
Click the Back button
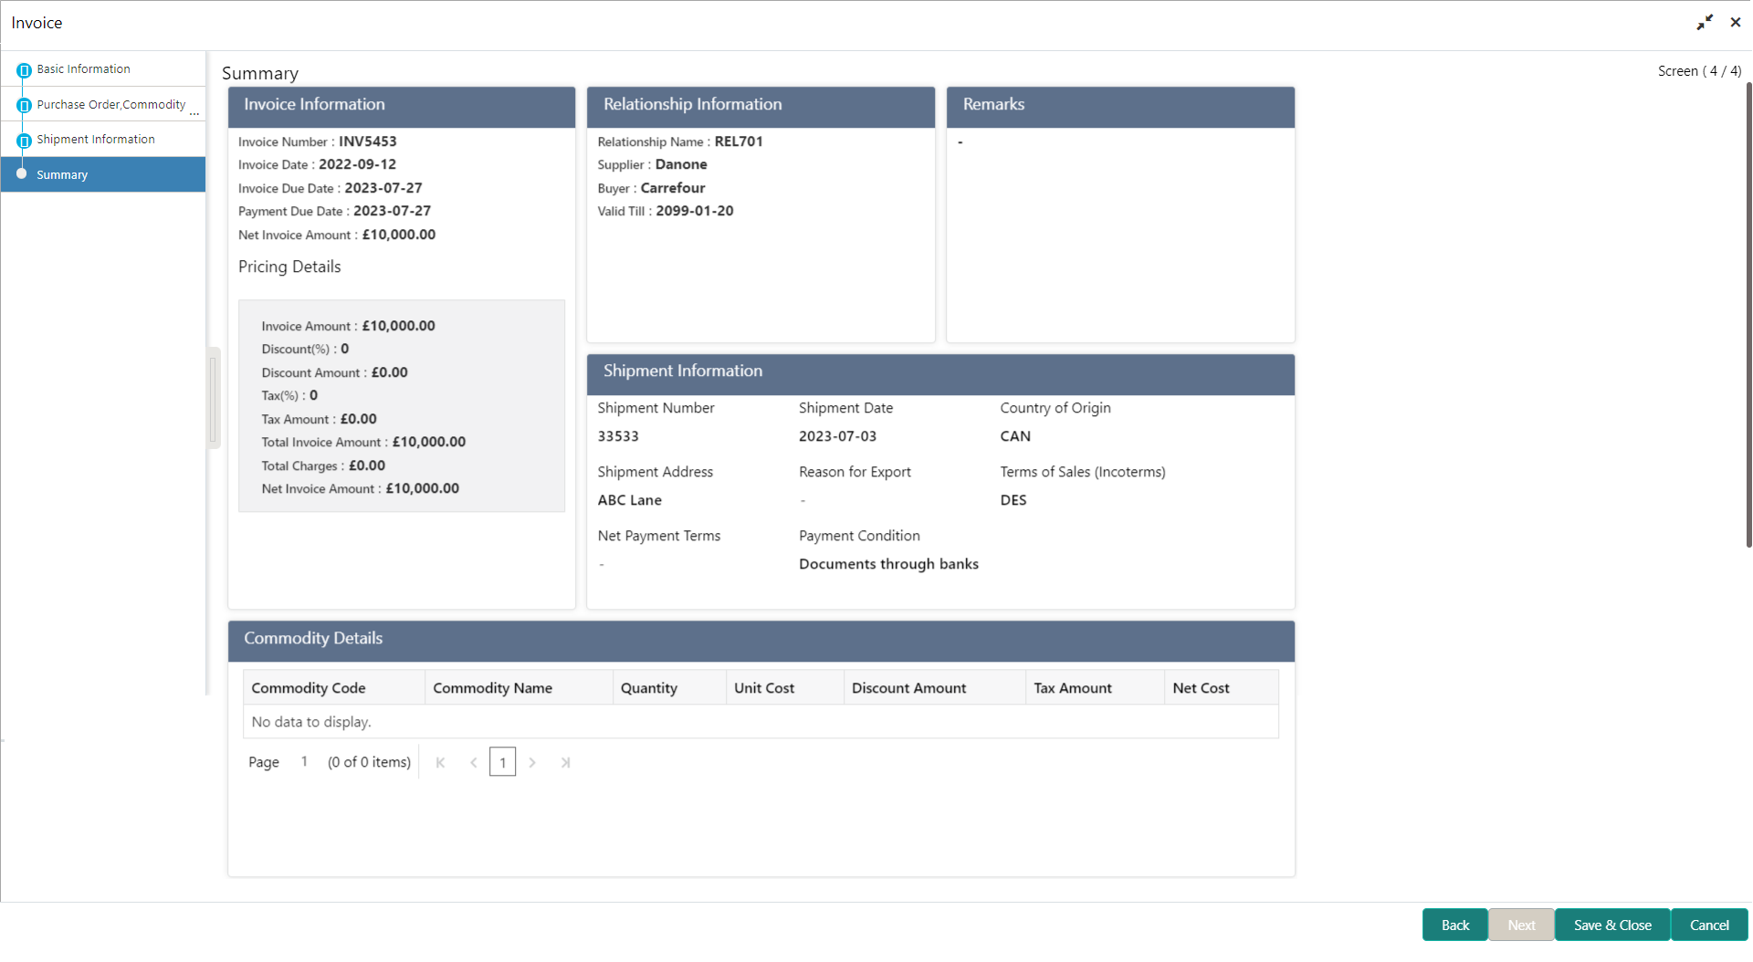[x=1455, y=925]
